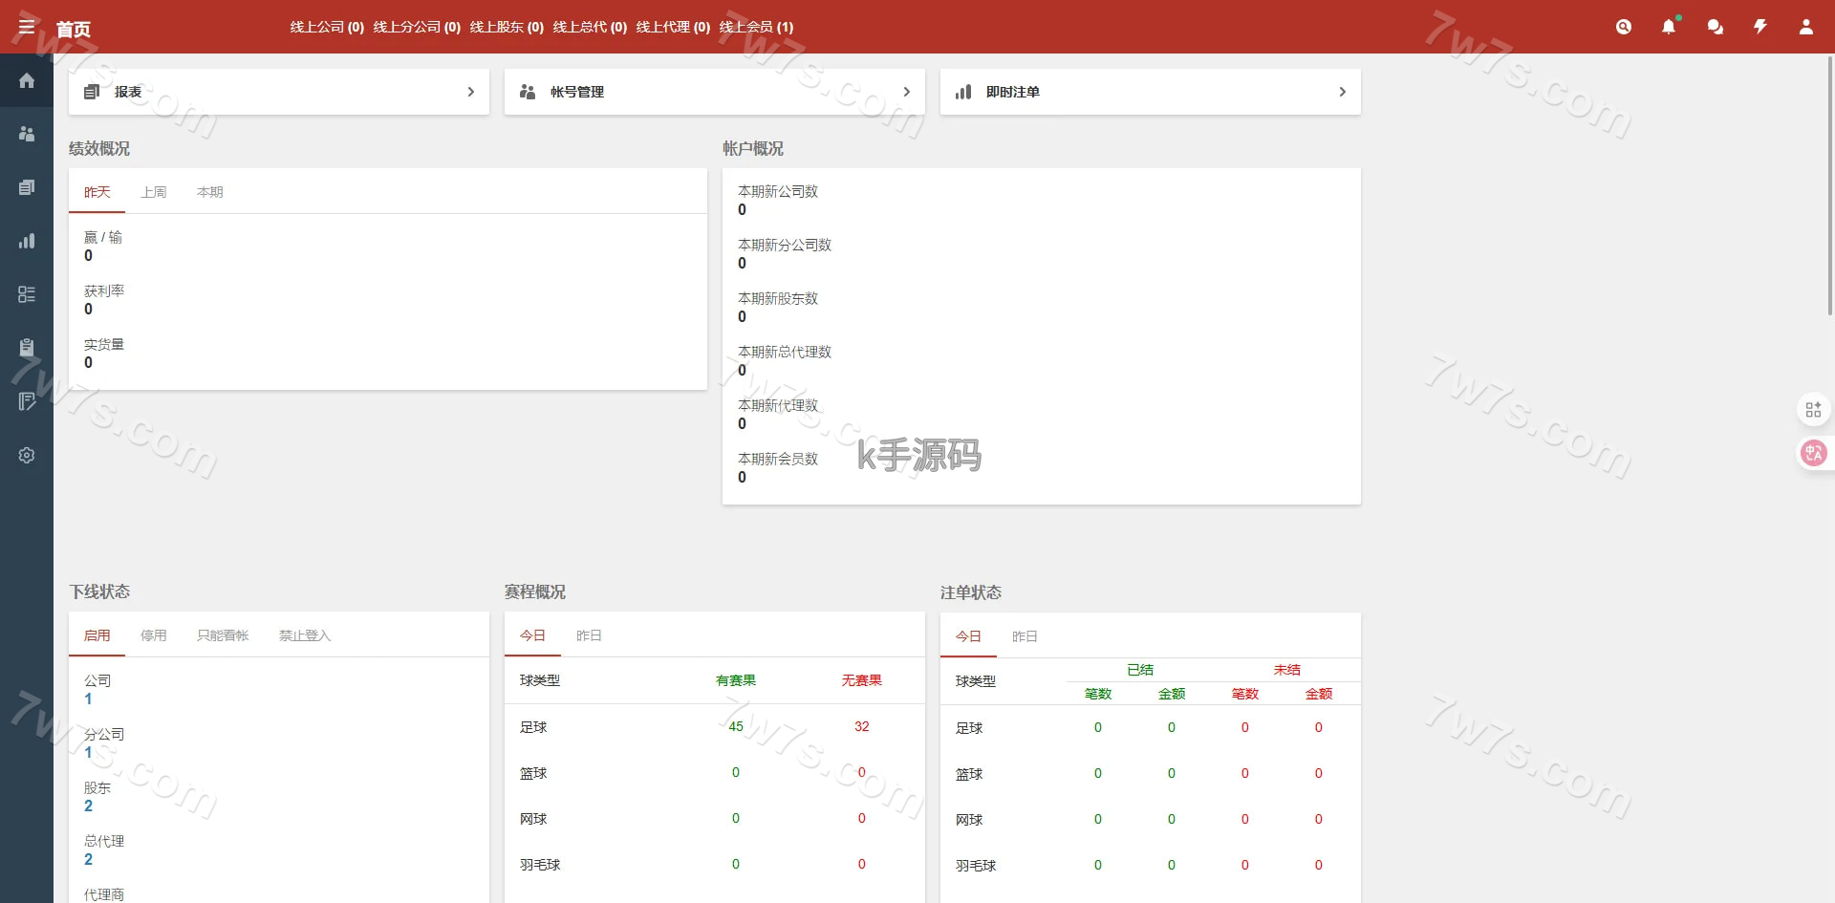Viewport: 1835px width, 903px height.
Task: Click 未结 column header in 注单状态
Action: pyautogui.click(x=1287, y=670)
